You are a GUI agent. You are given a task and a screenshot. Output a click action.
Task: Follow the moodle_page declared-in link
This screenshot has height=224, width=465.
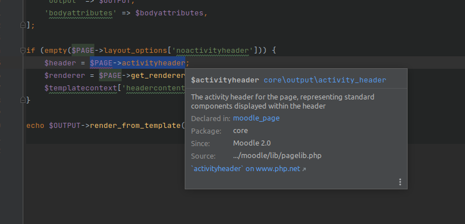(256, 118)
